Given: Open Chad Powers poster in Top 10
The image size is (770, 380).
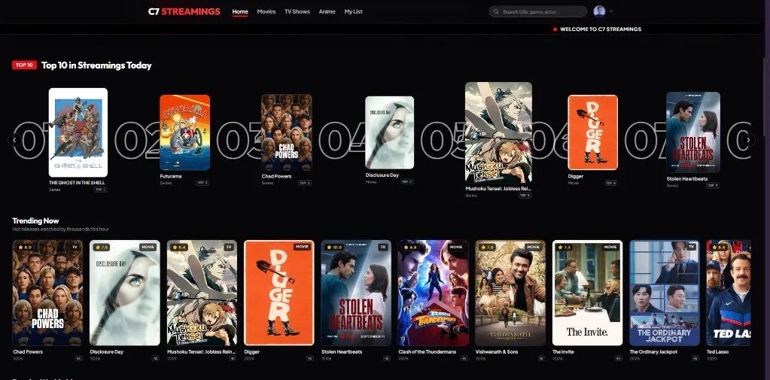Looking at the screenshot, I should [287, 132].
